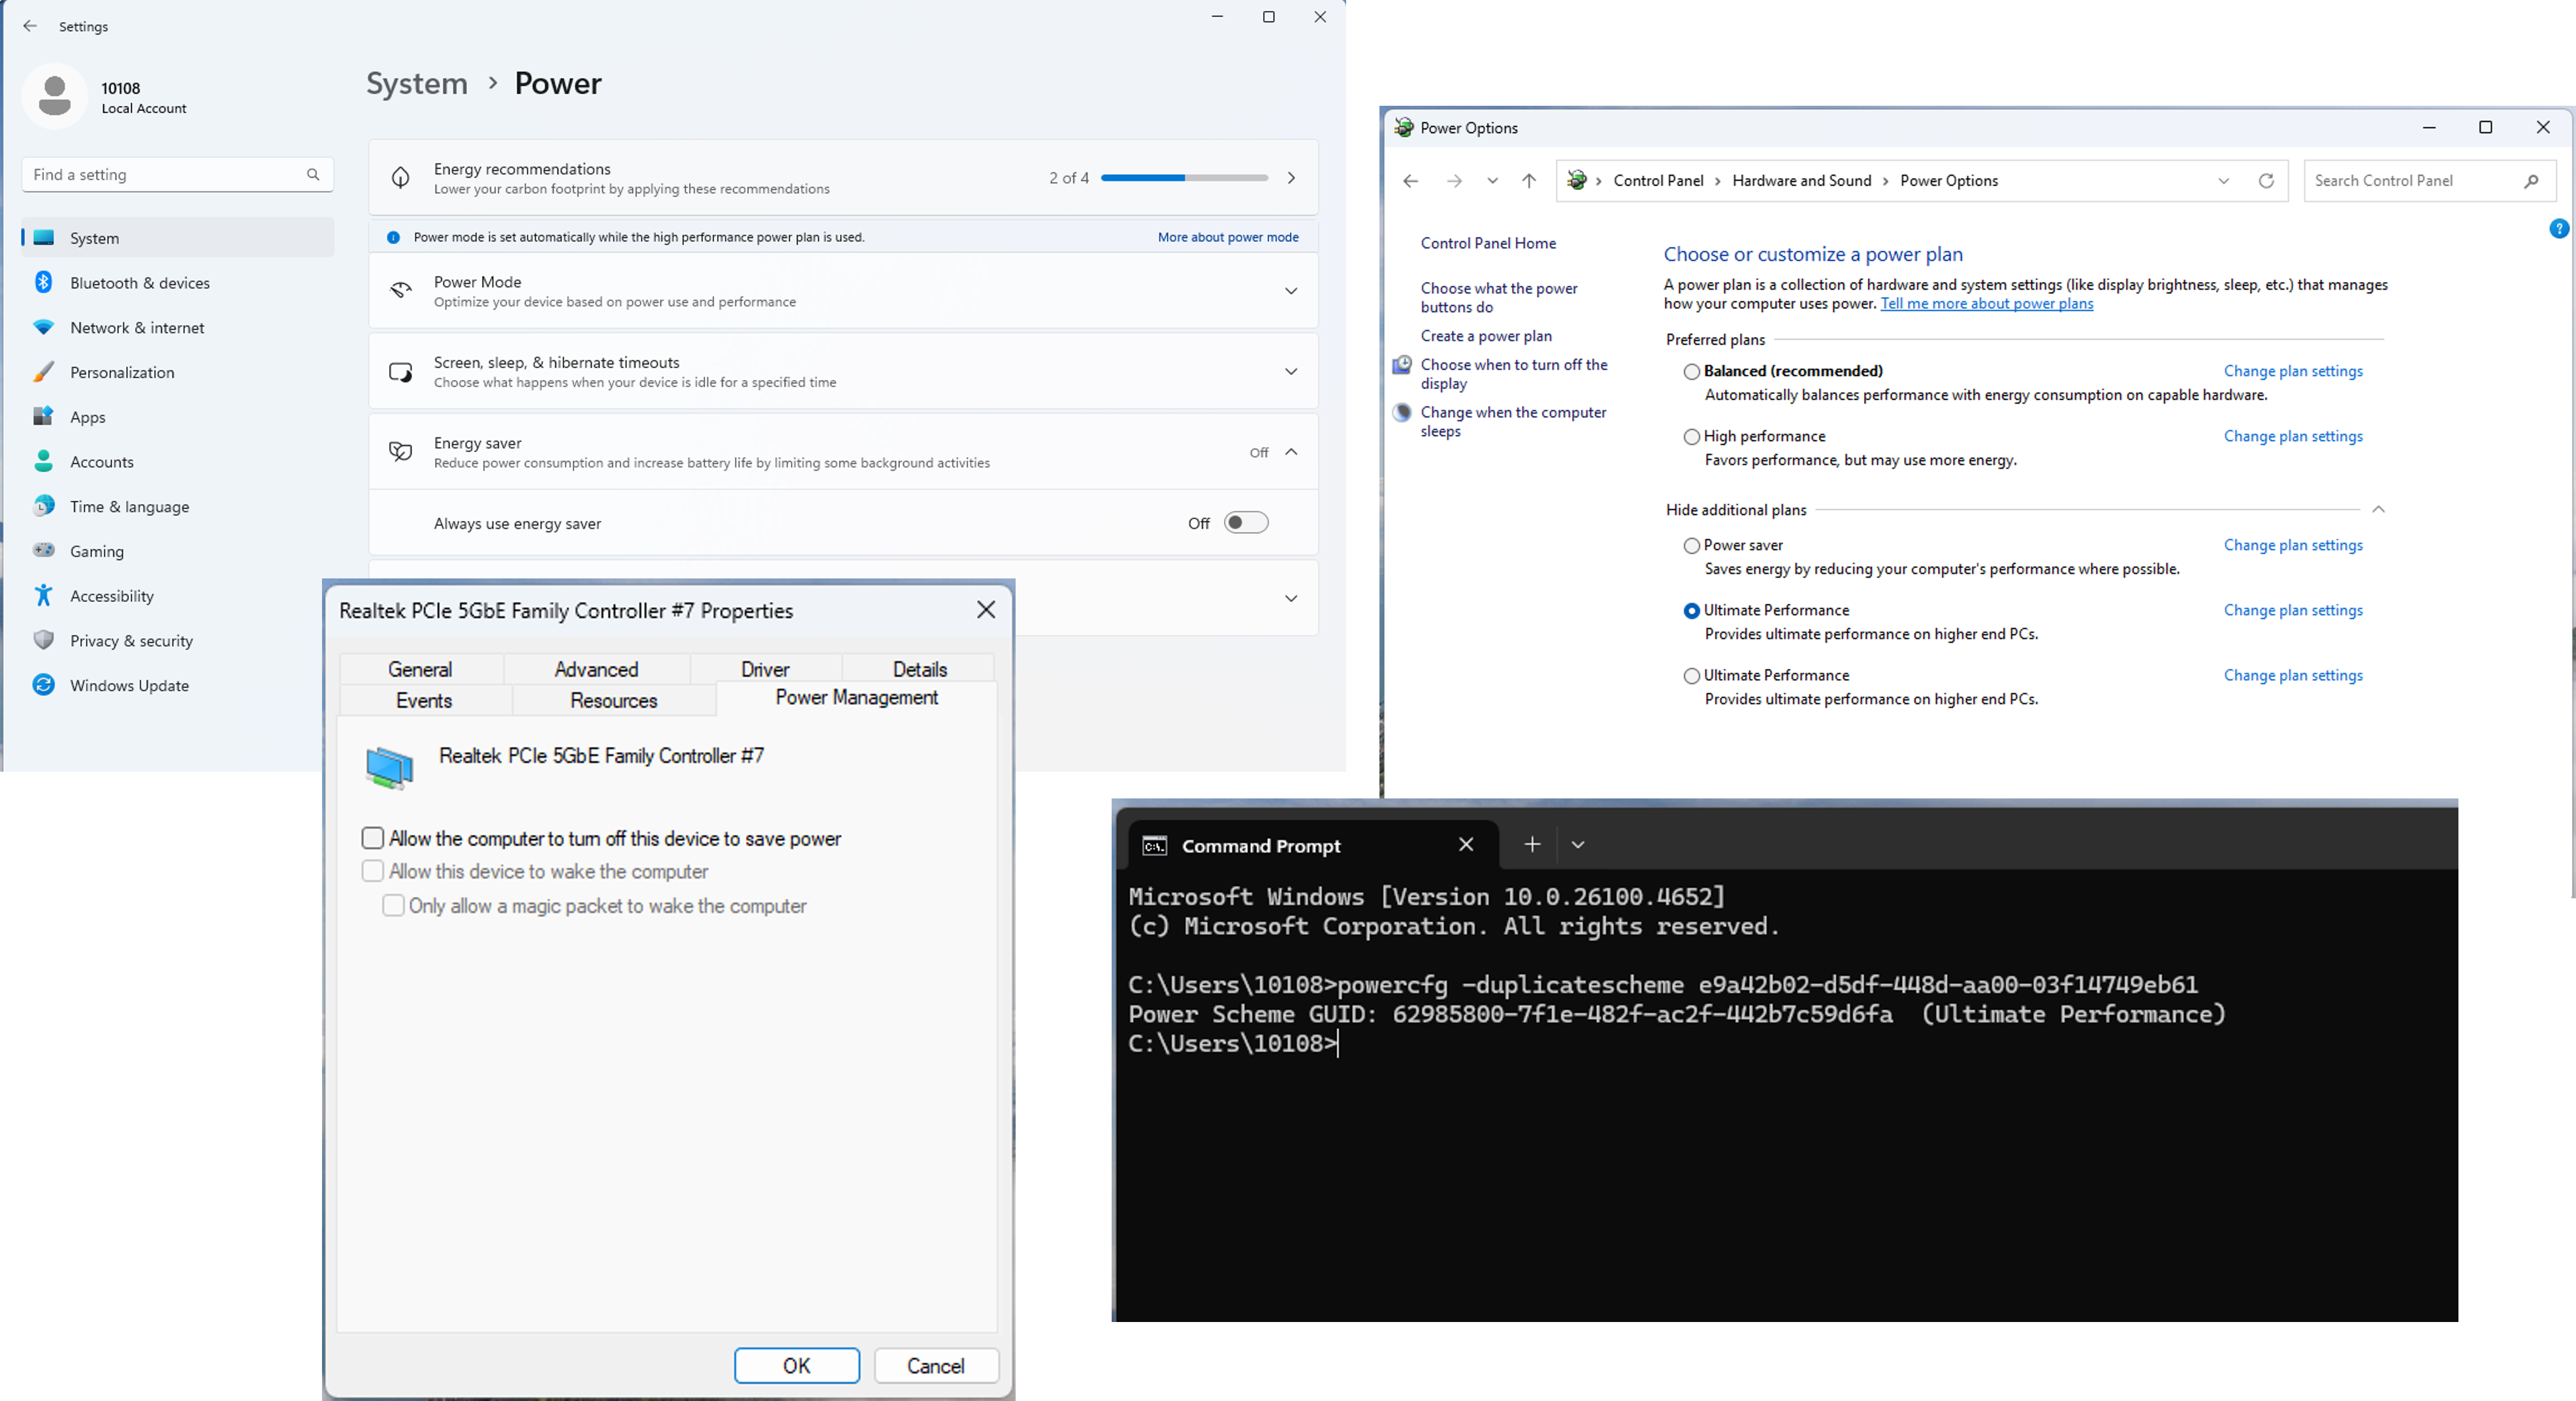Open the Bluetooth & devices section
Image resolution: width=2576 pixels, height=1401 pixels.
tap(139, 283)
